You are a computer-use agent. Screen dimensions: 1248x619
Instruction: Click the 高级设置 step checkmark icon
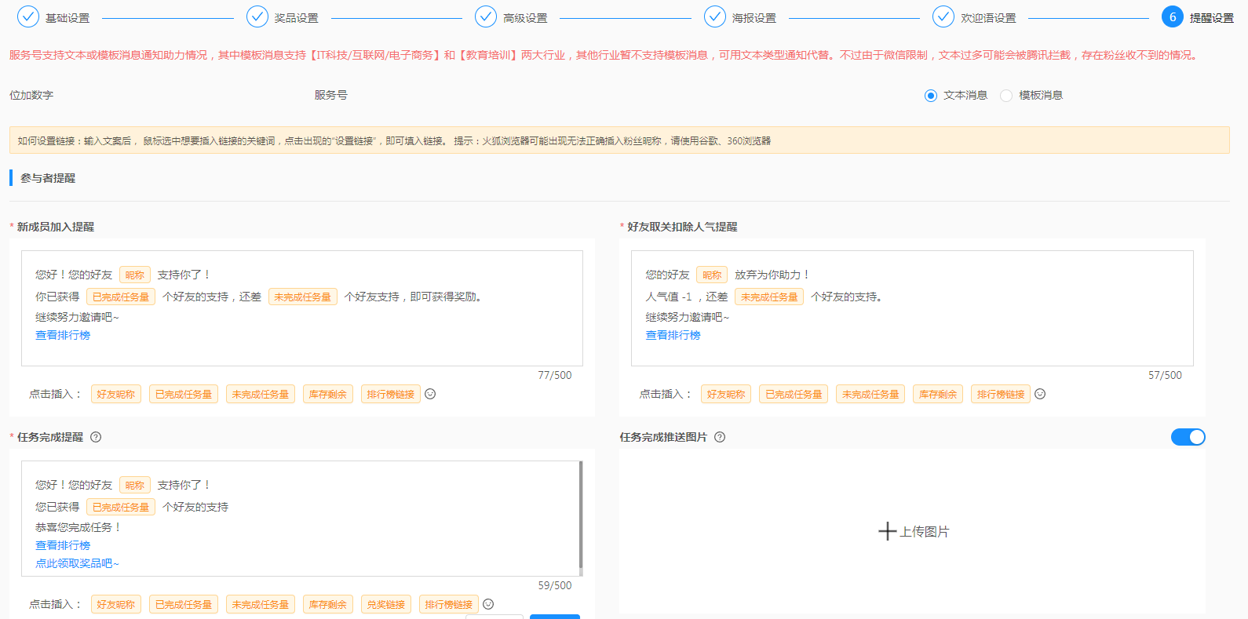tap(486, 16)
